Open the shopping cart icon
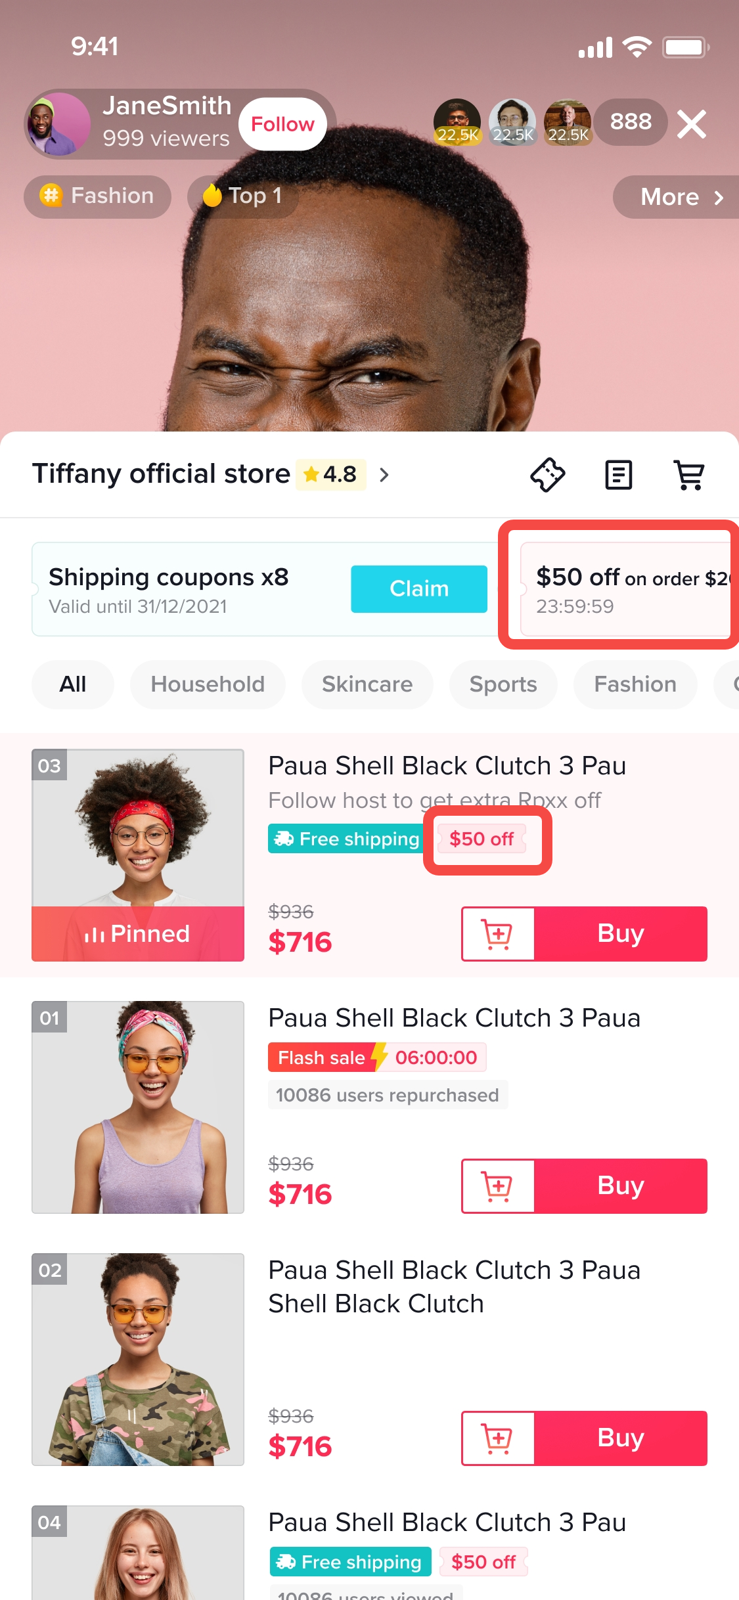739x1600 pixels. pos(689,474)
